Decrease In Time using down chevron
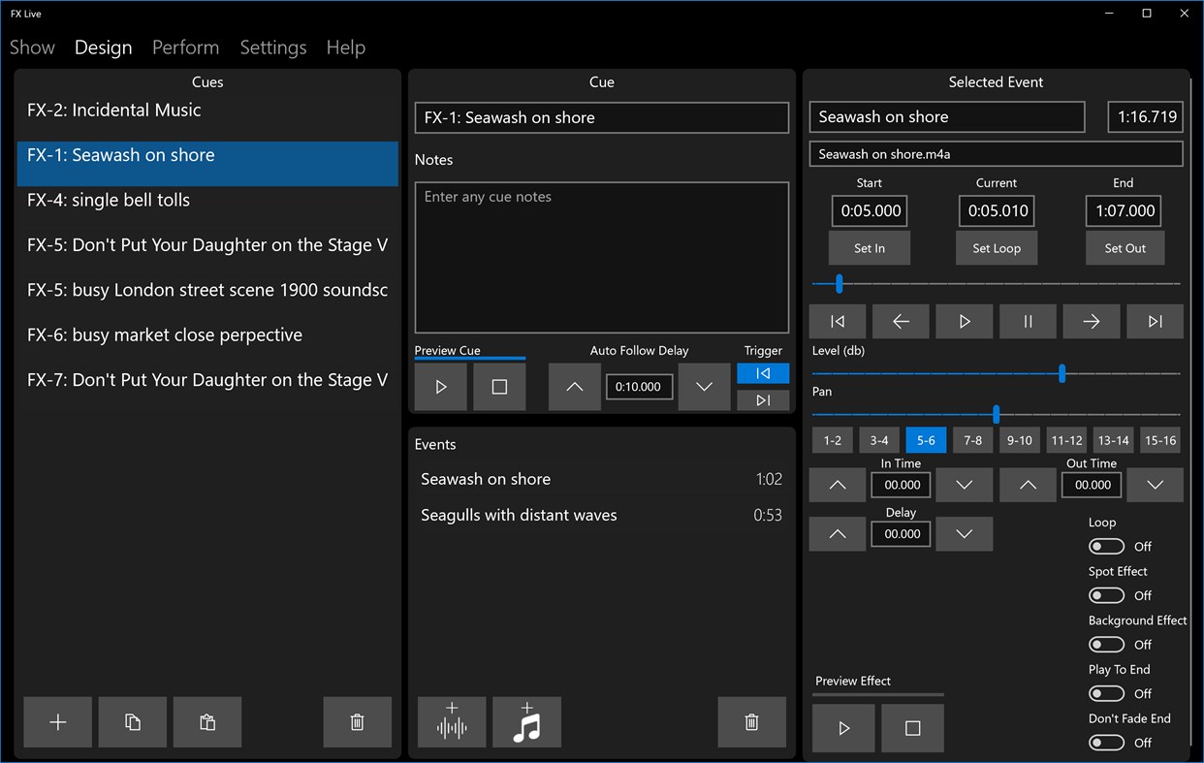This screenshot has height=763, width=1204. coord(964,485)
